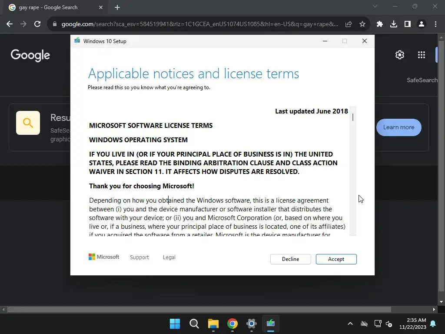
Task: Click the Google logo in Chrome
Action: (30, 55)
